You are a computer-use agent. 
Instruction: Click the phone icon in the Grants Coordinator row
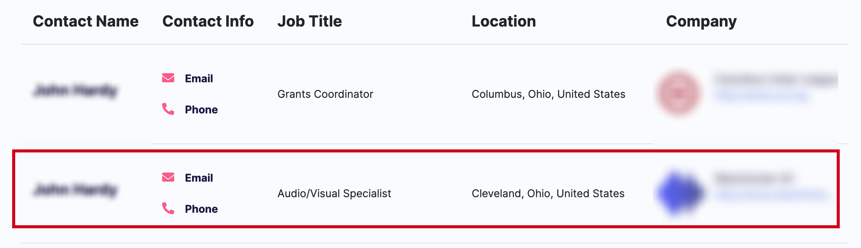[x=168, y=109]
